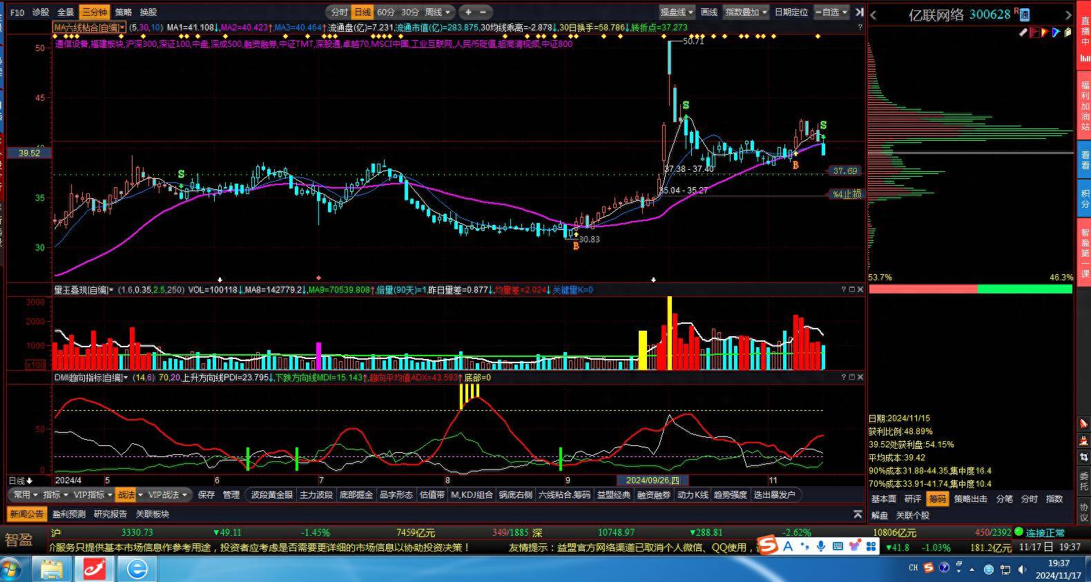Apply the 底部掘金 indicator
This screenshot has height=582, width=1091.
click(356, 494)
